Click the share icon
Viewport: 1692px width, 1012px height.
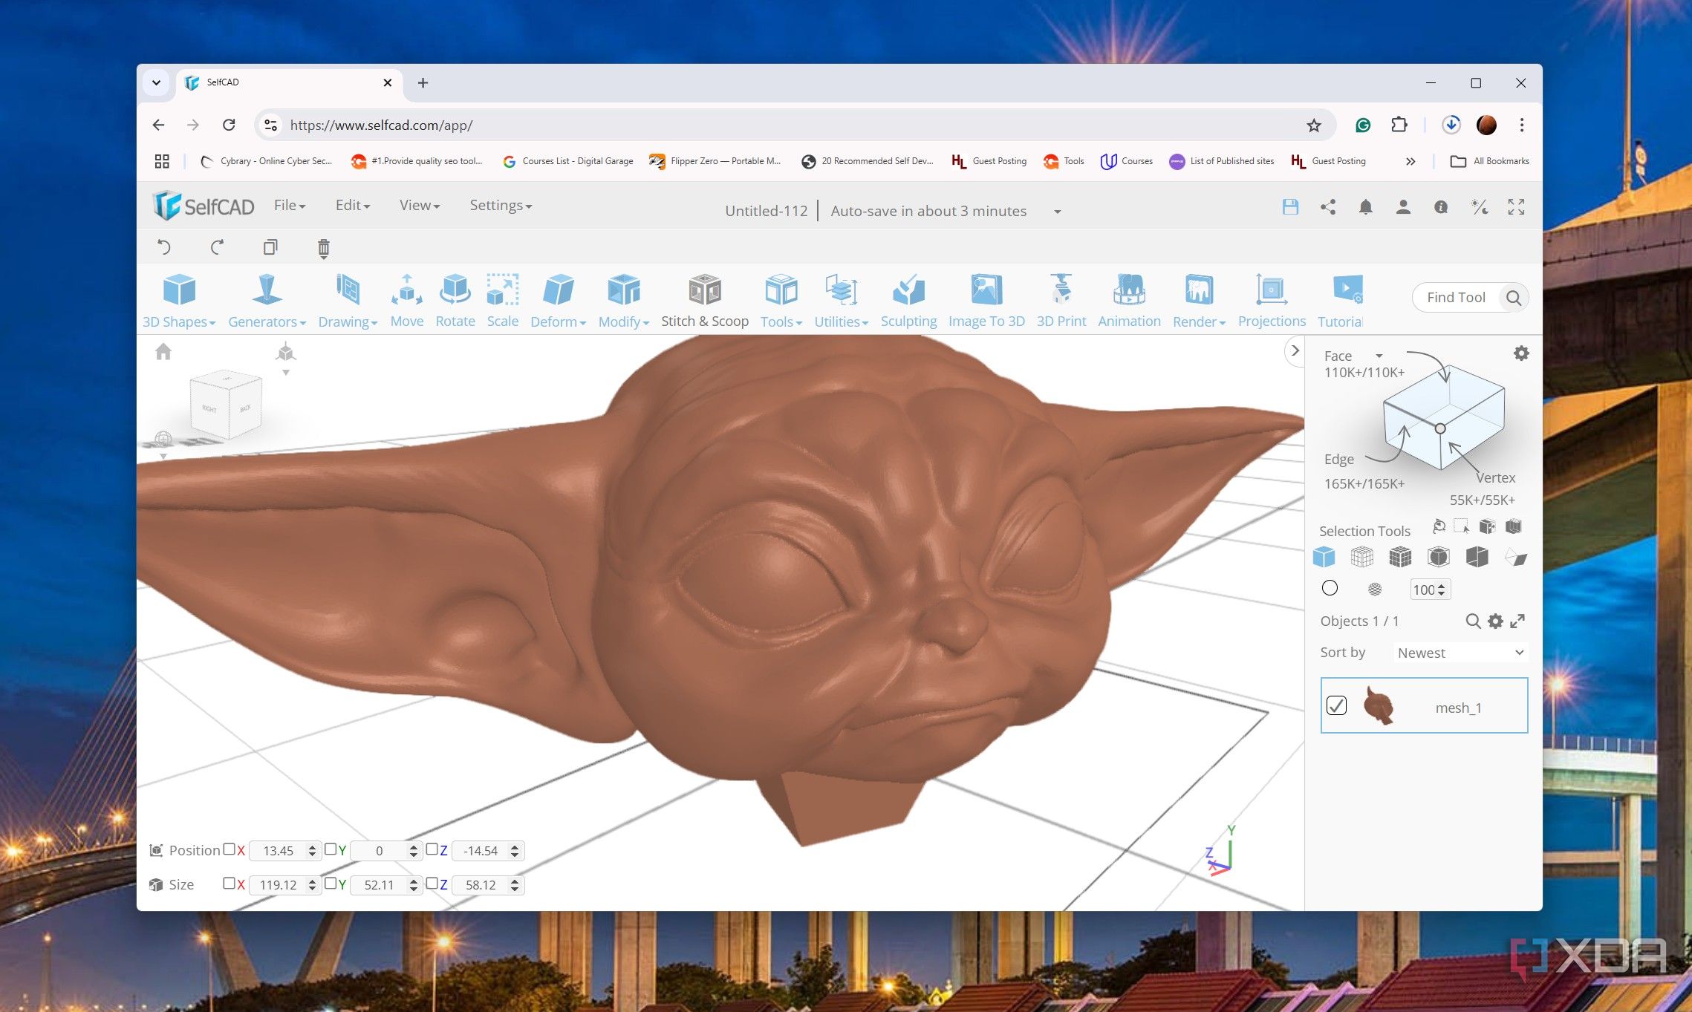tap(1328, 207)
